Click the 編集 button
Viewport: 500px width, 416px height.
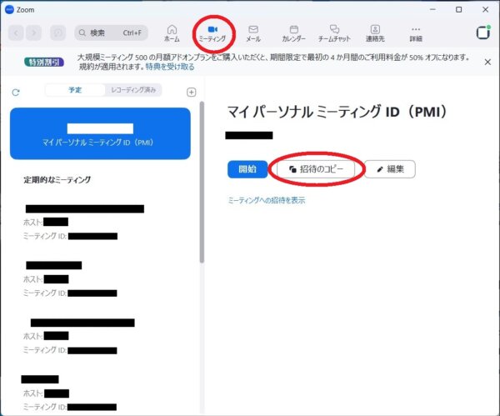click(389, 169)
